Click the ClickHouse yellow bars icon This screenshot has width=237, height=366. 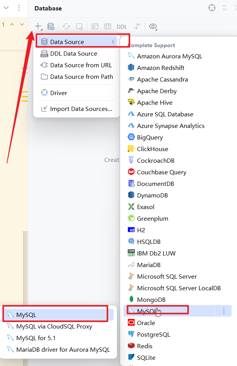point(131,148)
